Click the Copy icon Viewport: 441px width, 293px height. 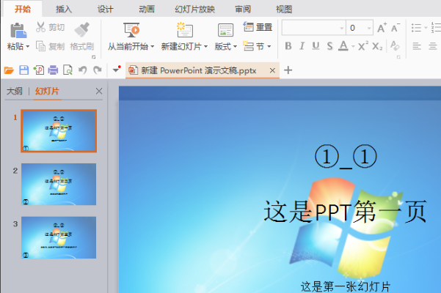40,46
